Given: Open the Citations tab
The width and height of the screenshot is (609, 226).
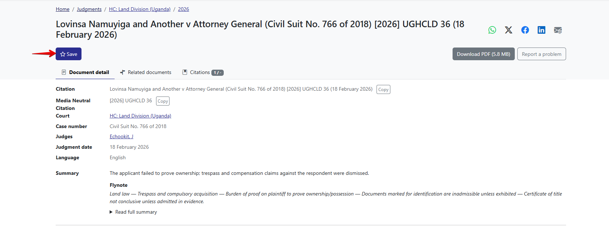Looking at the screenshot, I should pyautogui.click(x=203, y=72).
